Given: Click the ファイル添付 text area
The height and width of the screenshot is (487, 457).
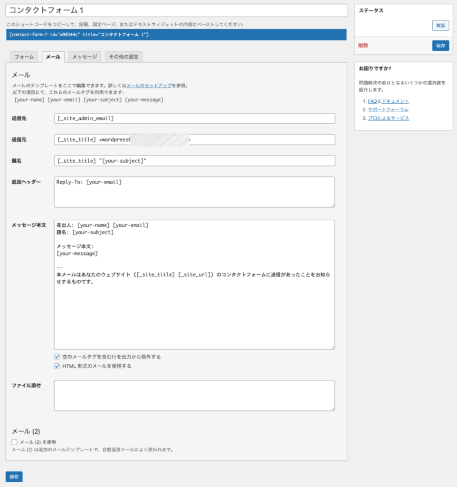Looking at the screenshot, I should pos(194,395).
